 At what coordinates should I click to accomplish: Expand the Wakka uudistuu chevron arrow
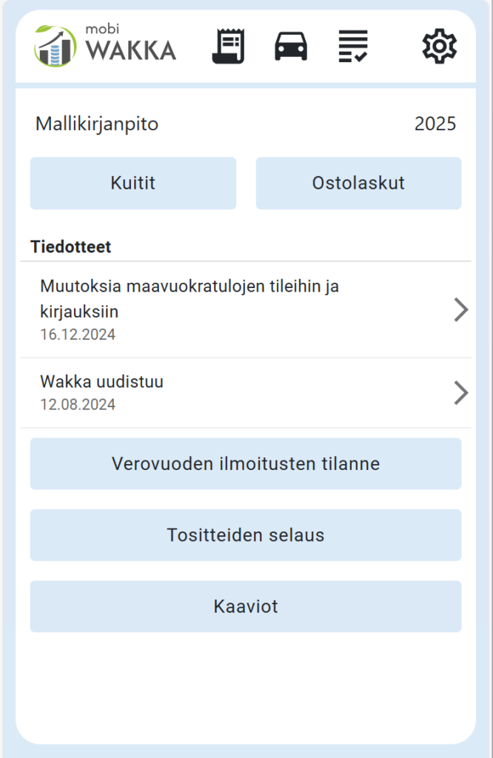(x=460, y=393)
